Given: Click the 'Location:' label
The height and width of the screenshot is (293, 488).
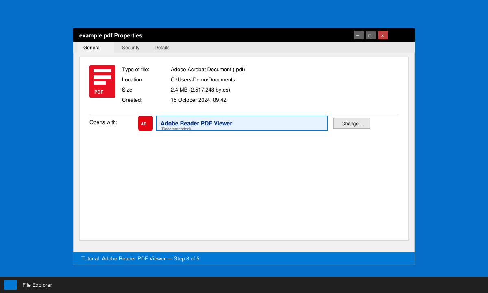Looking at the screenshot, I should [133, 80].
